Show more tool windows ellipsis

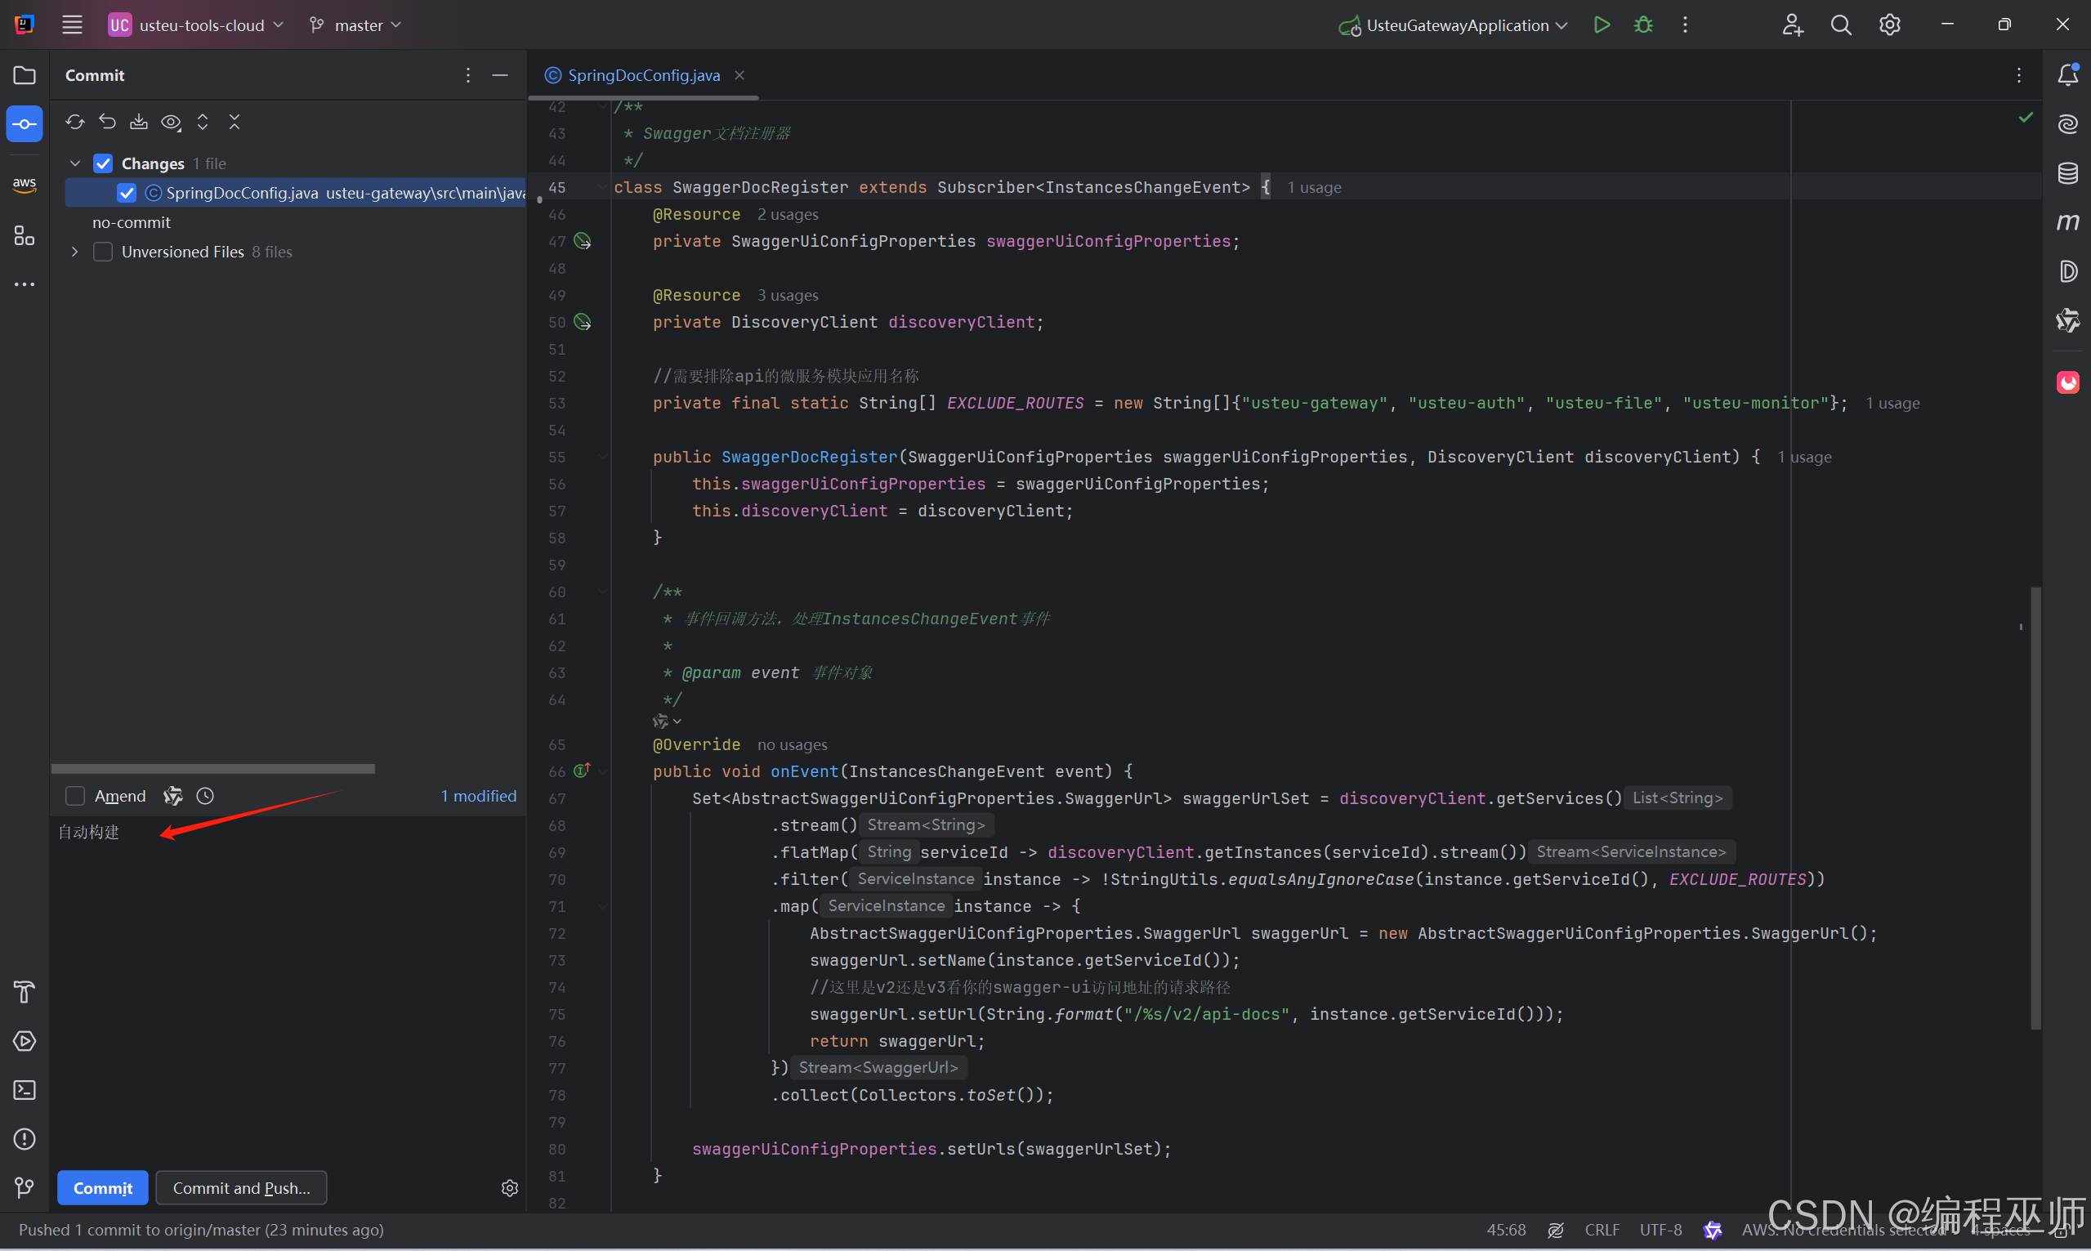(25, 284)
